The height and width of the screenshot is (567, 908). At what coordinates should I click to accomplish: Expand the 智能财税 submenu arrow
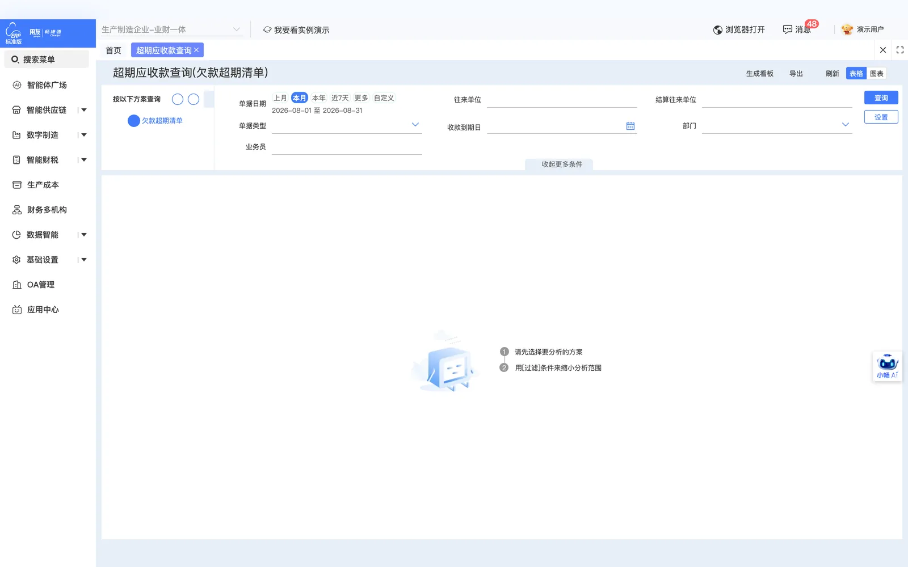(84, 160)
